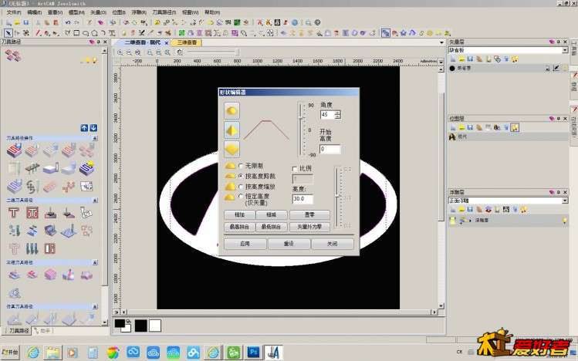Click the zoom in icon above canvas

pos(120,52)
